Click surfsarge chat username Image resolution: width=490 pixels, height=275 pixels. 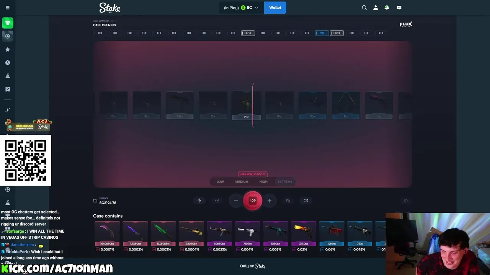[x=15, y=231]
